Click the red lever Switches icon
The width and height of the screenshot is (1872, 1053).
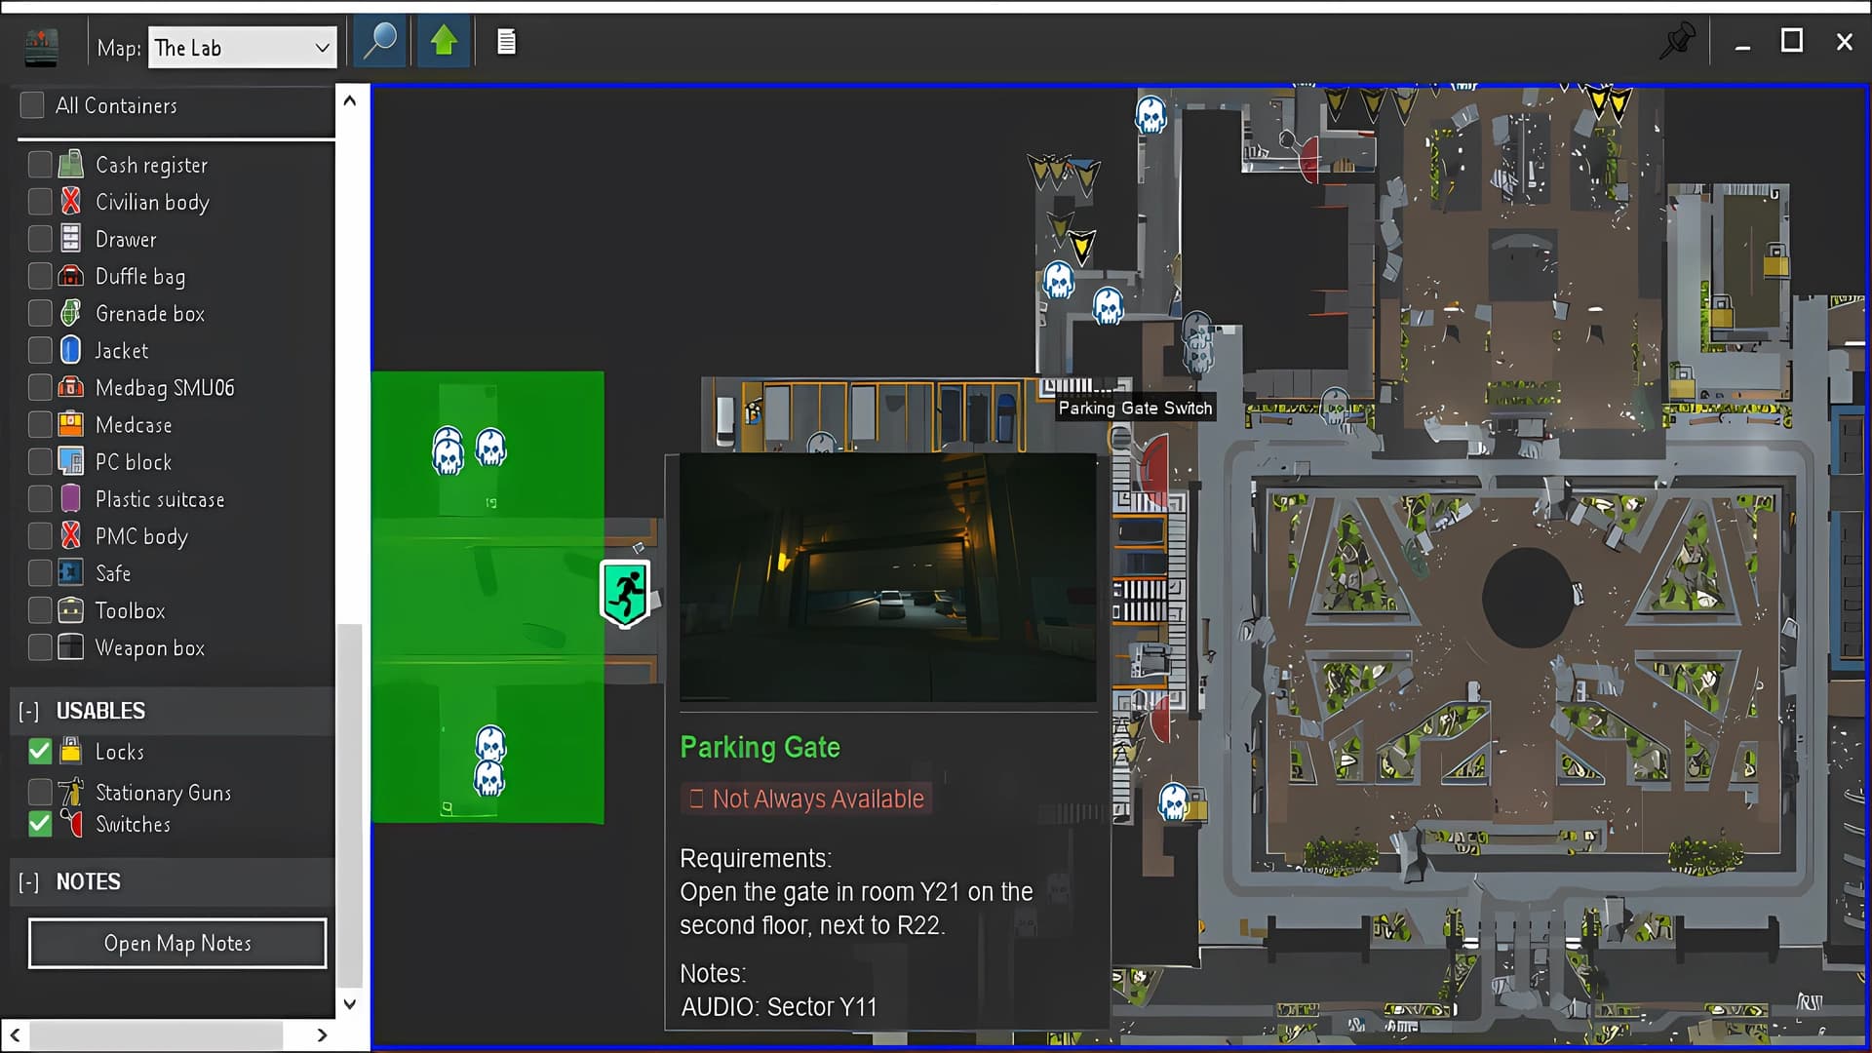[71, 823]
